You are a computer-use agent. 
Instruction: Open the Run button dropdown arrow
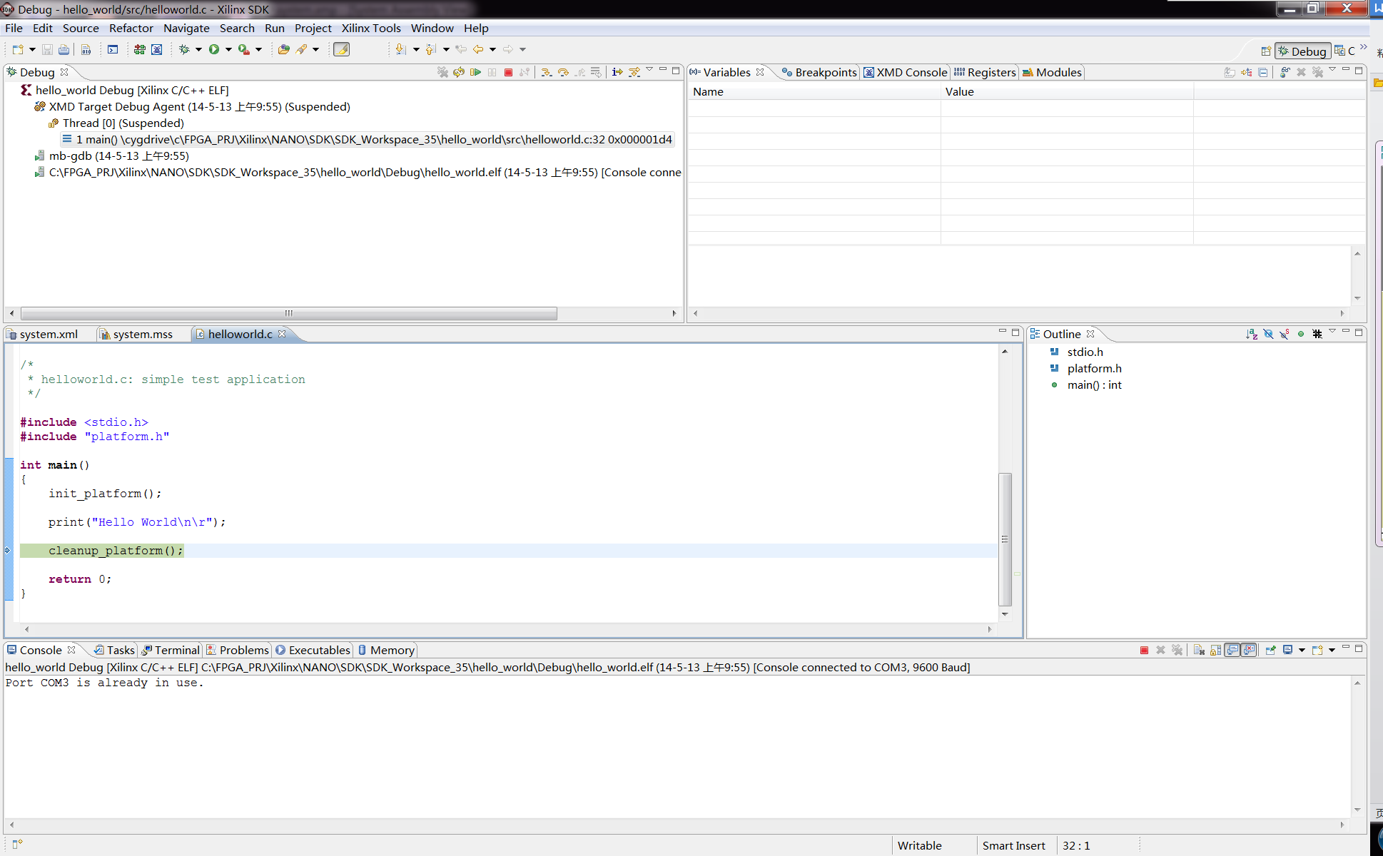point(228,49)
